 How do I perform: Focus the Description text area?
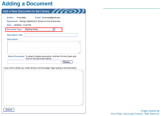[x=44, y=48]
